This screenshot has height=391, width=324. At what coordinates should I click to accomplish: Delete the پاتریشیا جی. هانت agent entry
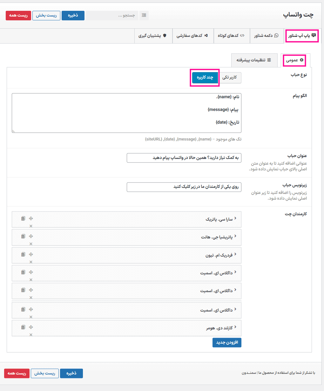tap(31, 244)
